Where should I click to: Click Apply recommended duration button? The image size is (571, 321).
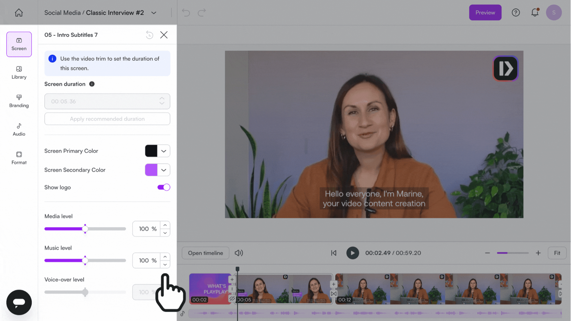pos(107,119)
